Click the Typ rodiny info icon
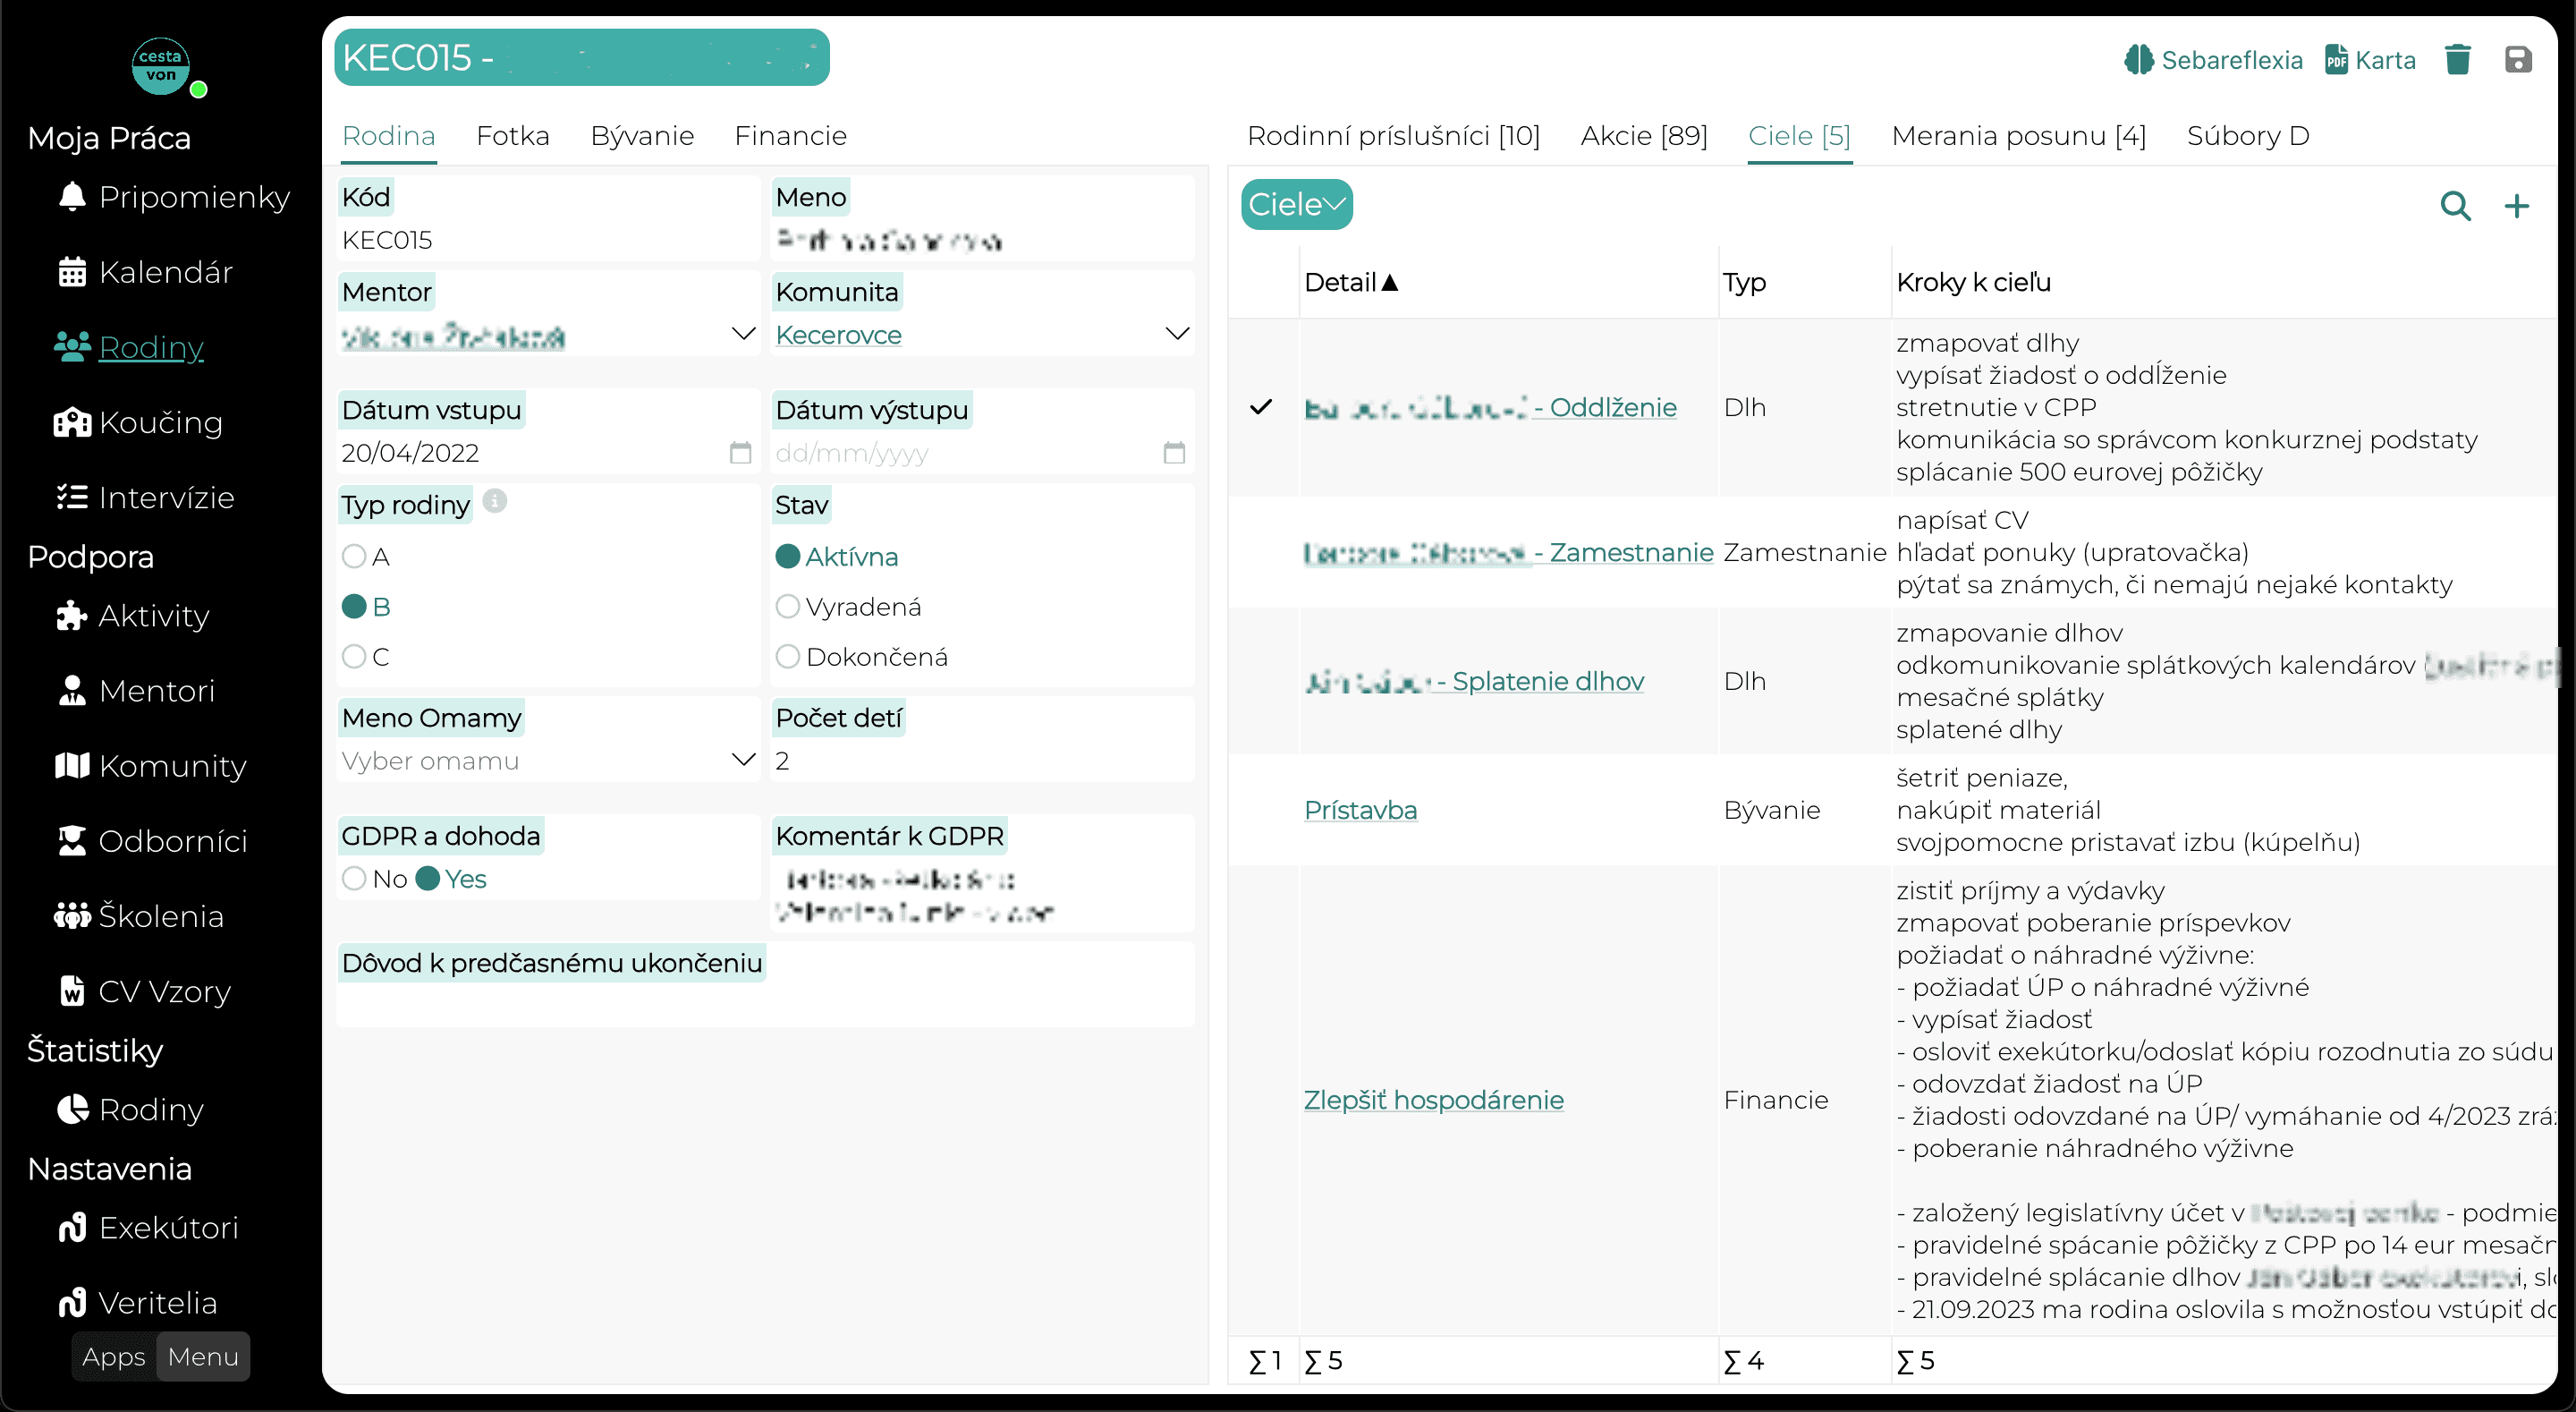The width and height of the screenshot is (2576, 1412). point(495,500)
